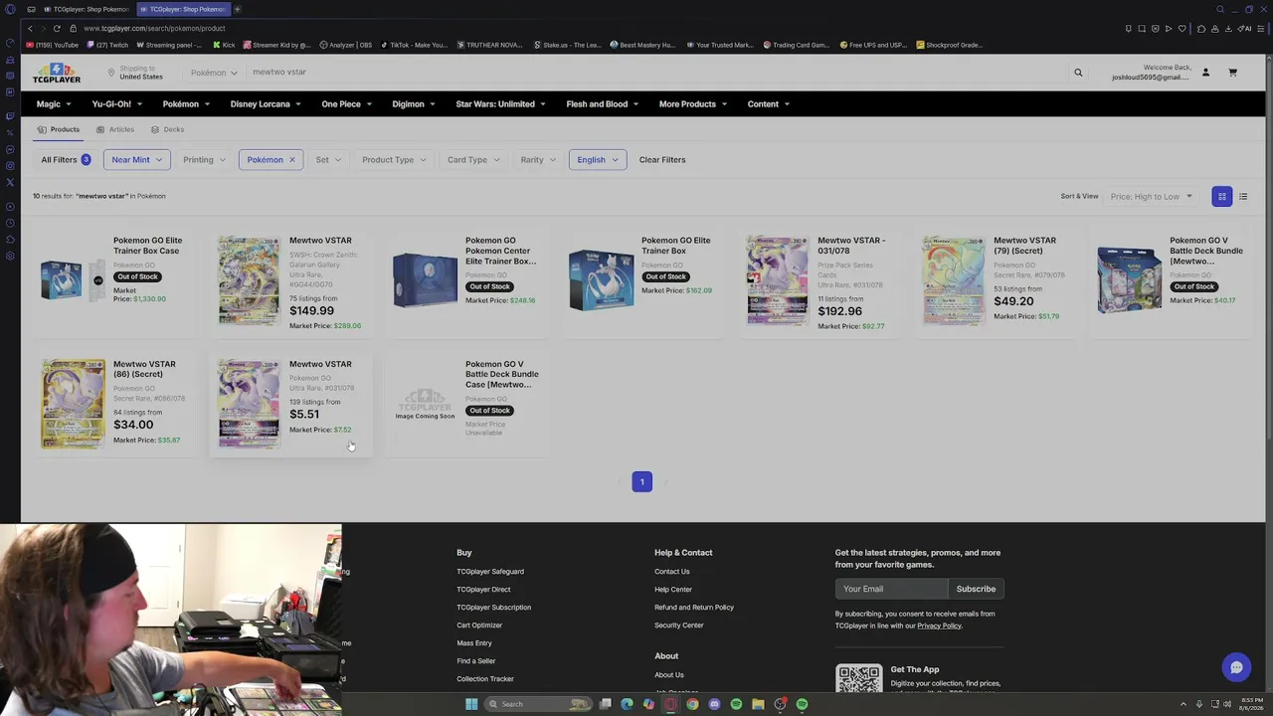
Task: Open Windows Start menu
Action: coord(471,704)
